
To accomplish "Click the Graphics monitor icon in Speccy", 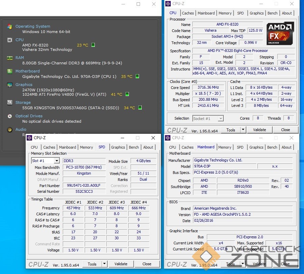I will coord(10,85).
